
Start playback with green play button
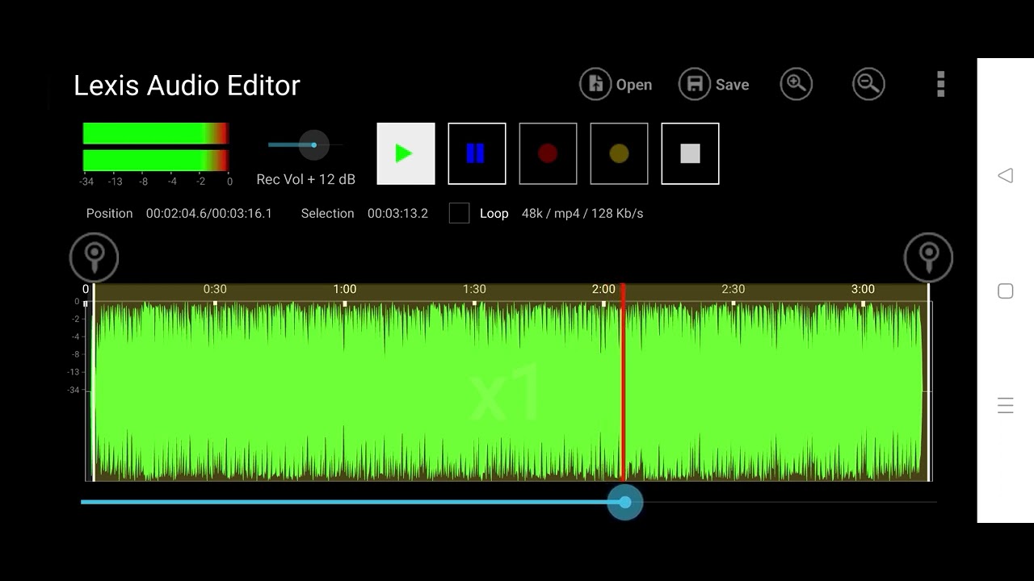tap(406, 153)
